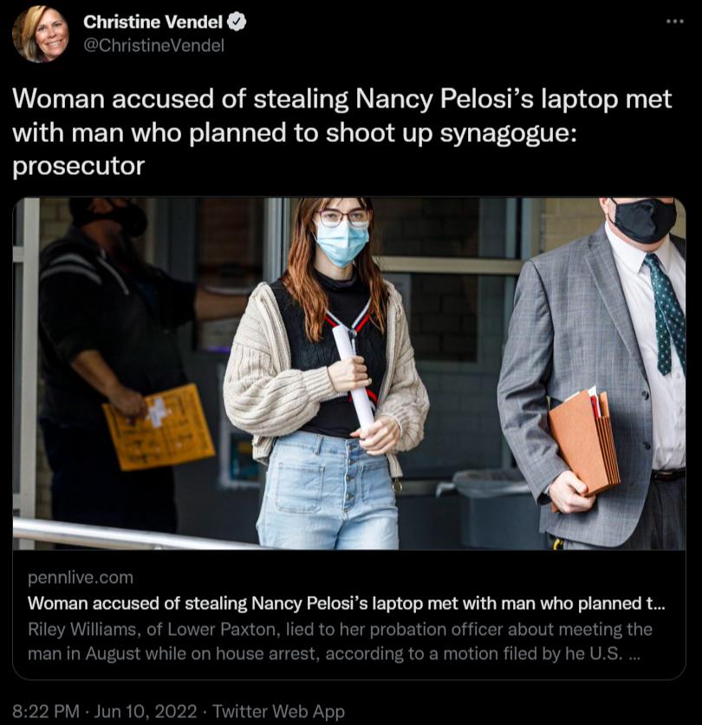Click the word prosecutor in tweet text
This screenshot has height=725, width=702.
pos(79,166)
